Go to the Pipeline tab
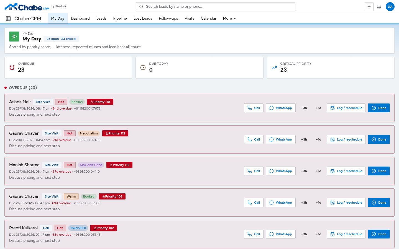The width and height of the screenshot is (399, 249). click(x=120, y=19)
